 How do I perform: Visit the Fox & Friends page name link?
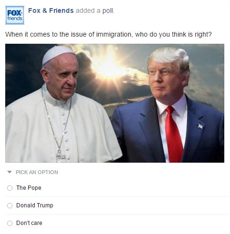51,10
